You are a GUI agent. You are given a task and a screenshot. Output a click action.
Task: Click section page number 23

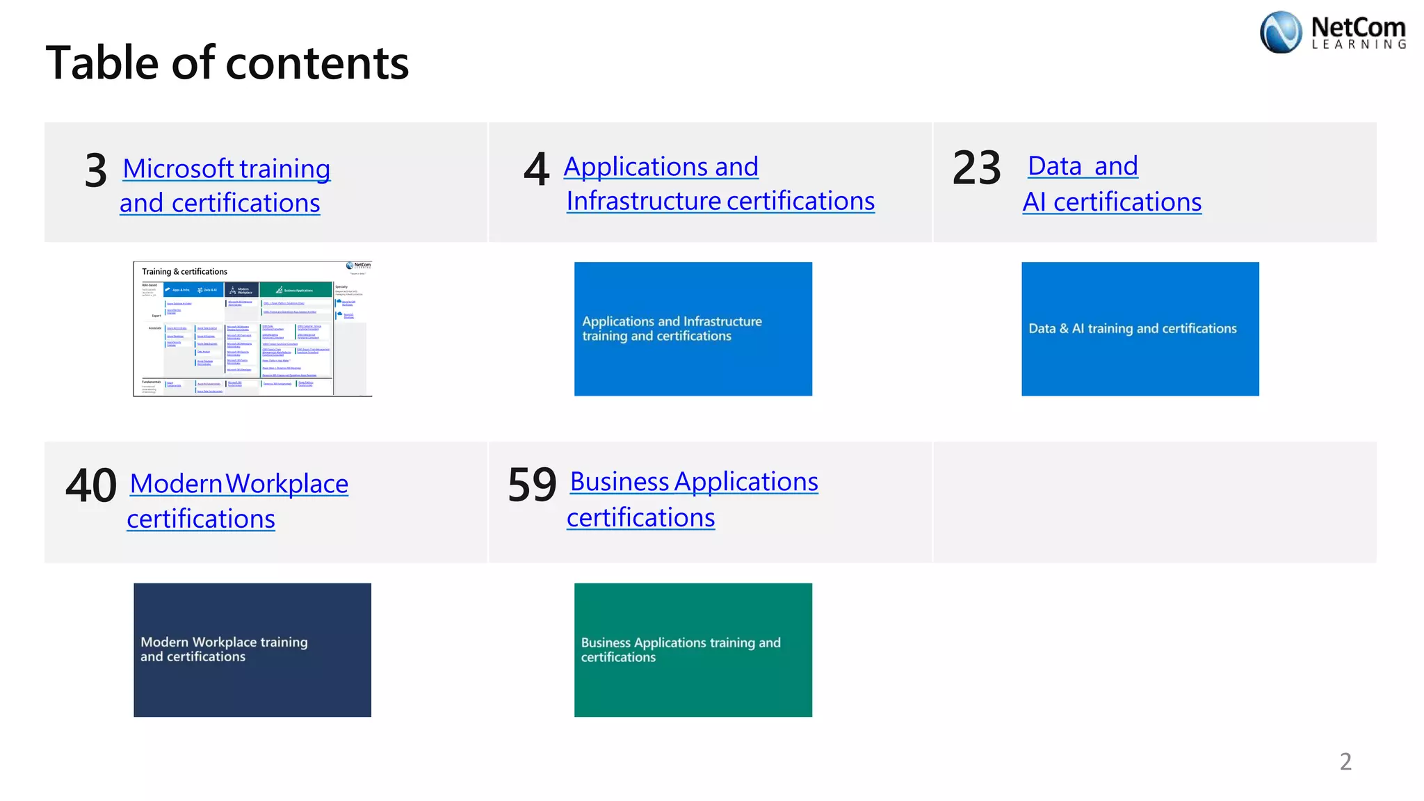tap(976, 168)
